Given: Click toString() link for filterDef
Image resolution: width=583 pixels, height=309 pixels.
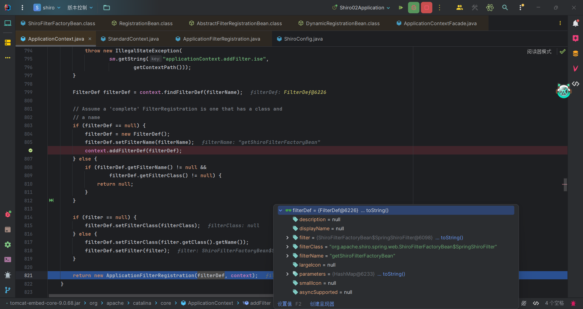Looking at the screenshot, I should [x=377, y=210].
